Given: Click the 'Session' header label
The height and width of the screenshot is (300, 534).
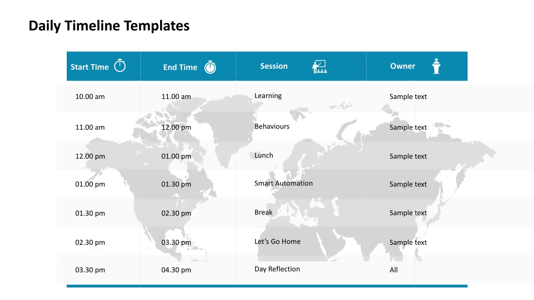Looking at the screenshot, I should pos(274,66).
